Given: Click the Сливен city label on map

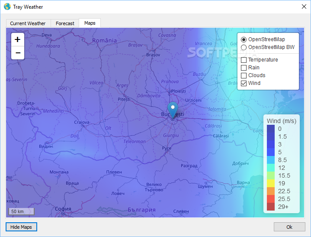Looking at the screenshot, I should [x=181, y=211].
